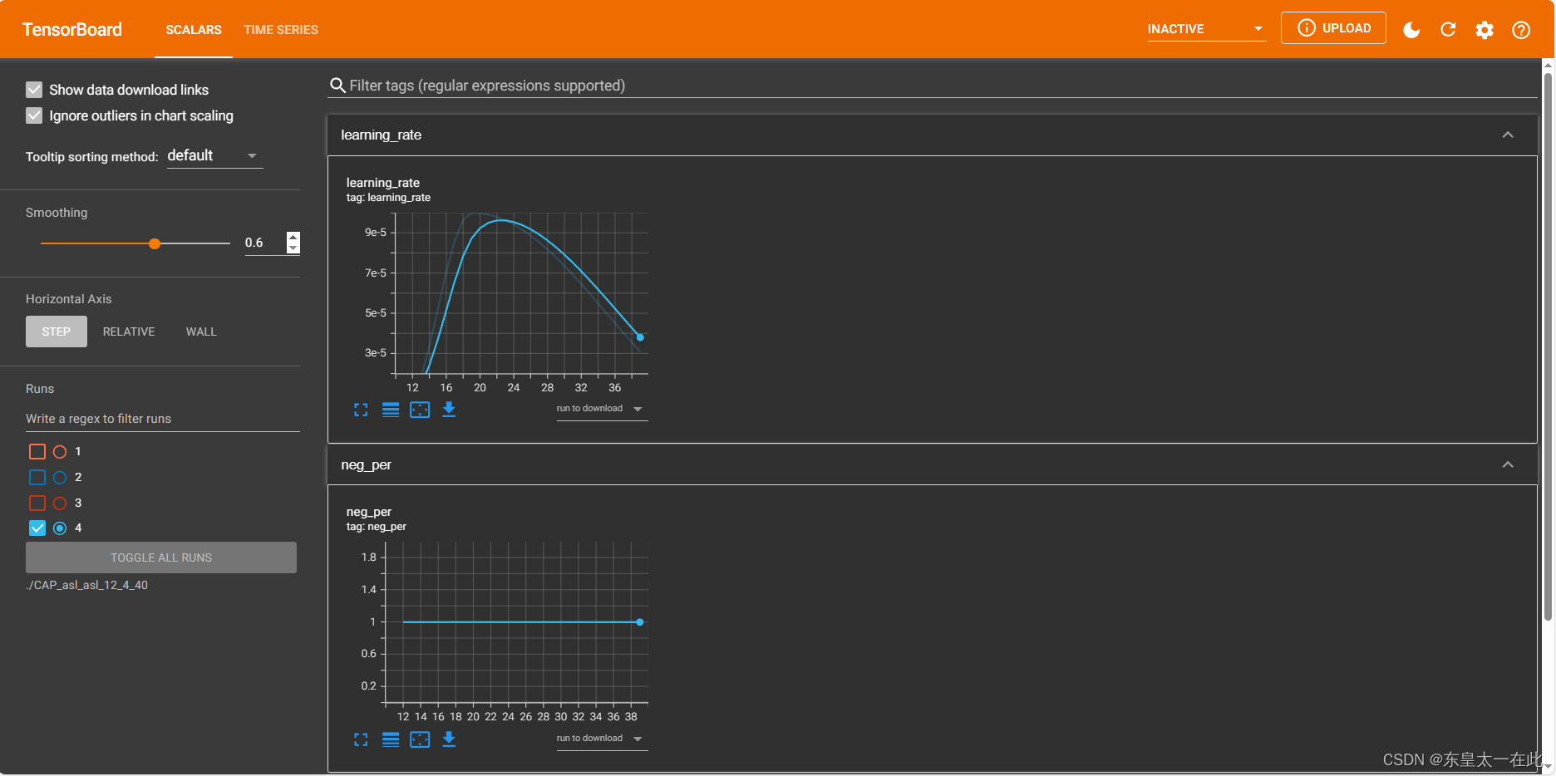Toggle Show data download links checkbox
This screenshot has height=776, width=1556.
tap(34, 90)
